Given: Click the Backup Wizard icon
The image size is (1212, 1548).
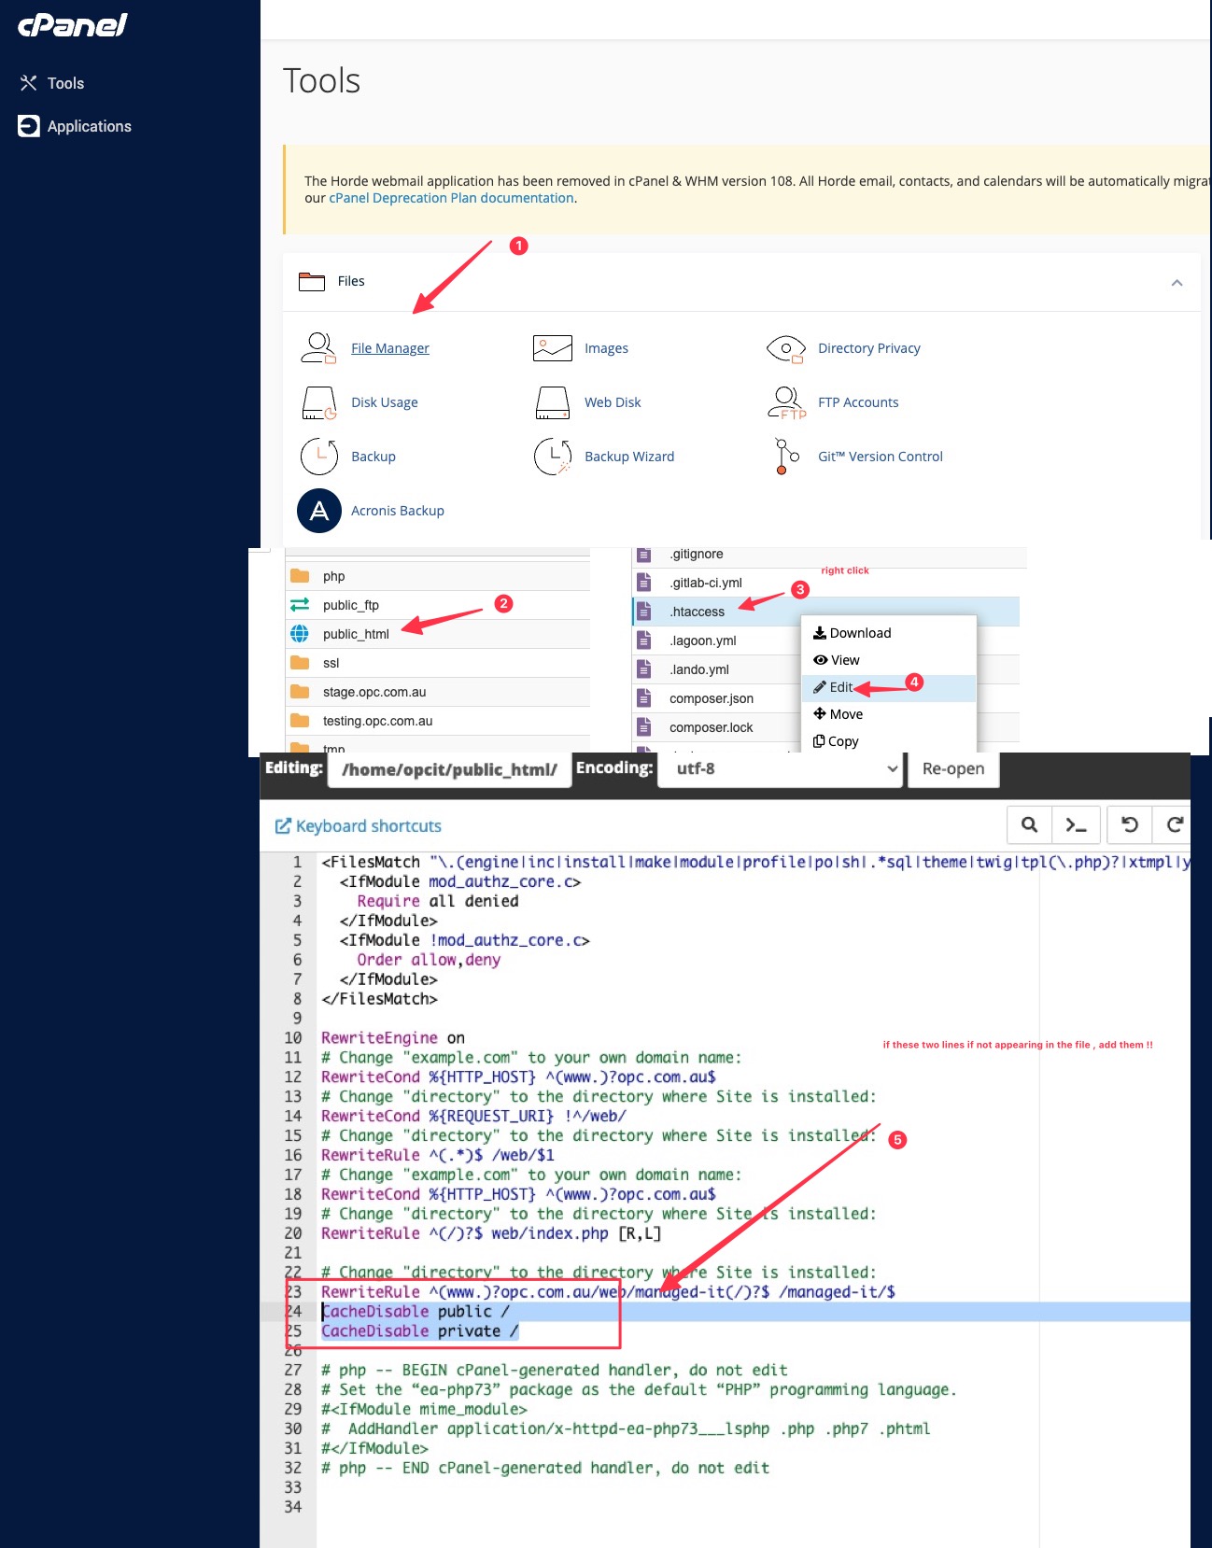Looking at the screenshot, I should (x=552, y=457).
